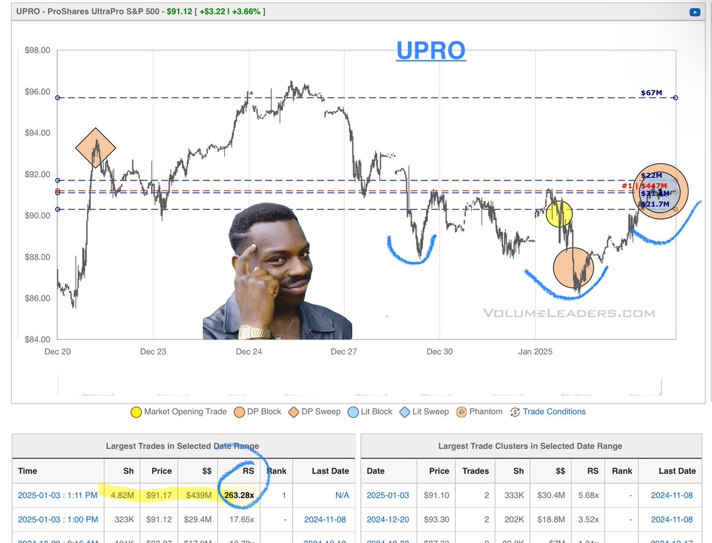The width and height of the screenshot is (712, 543).
Task: Click the Largest Trades in Selected Date Range header
Action: (183, 446)
